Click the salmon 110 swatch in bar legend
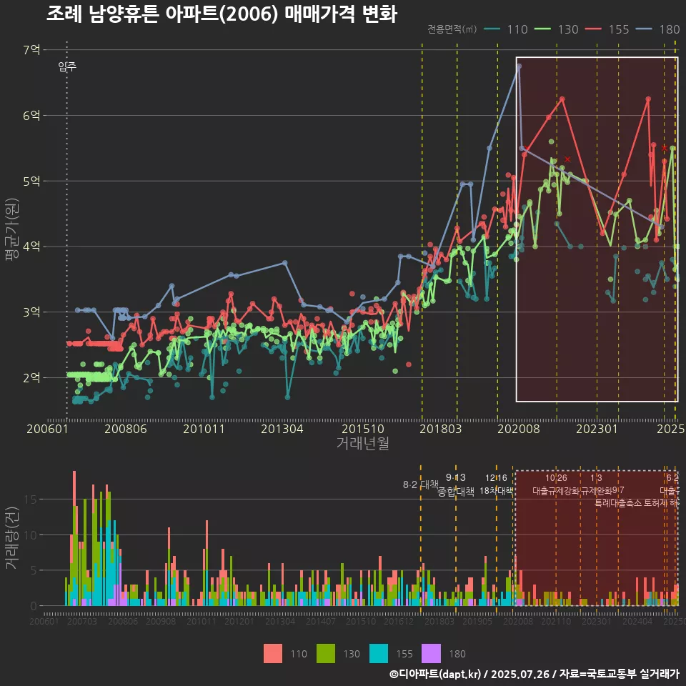The height and width of the screenshot is (686, 686). pos(272,654)
